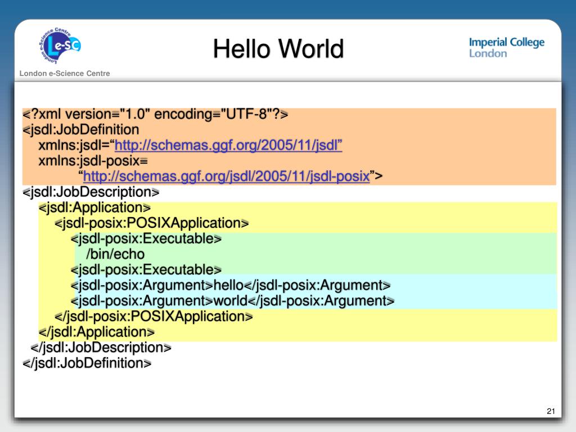Click the first jsdl-posix:Executable tag
The height and width of the screenshot is (432, 576).
point(146,238)
